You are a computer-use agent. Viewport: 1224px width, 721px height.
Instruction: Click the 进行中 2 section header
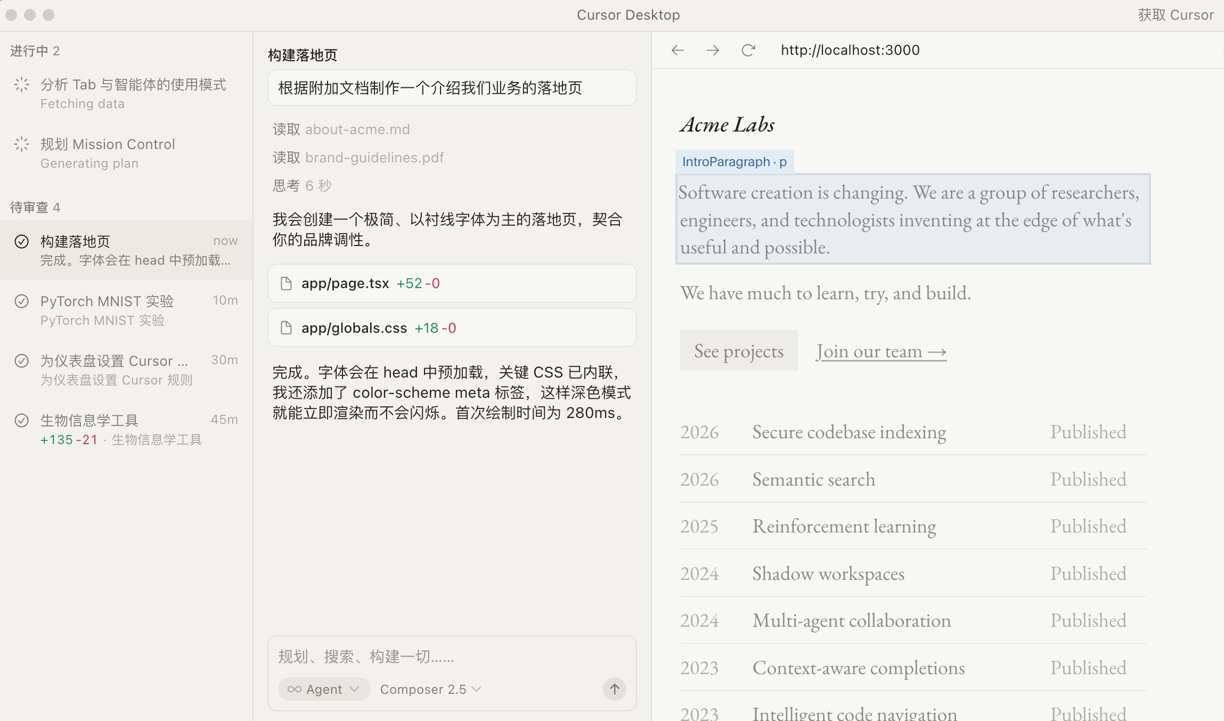click(x=35, y=51)
